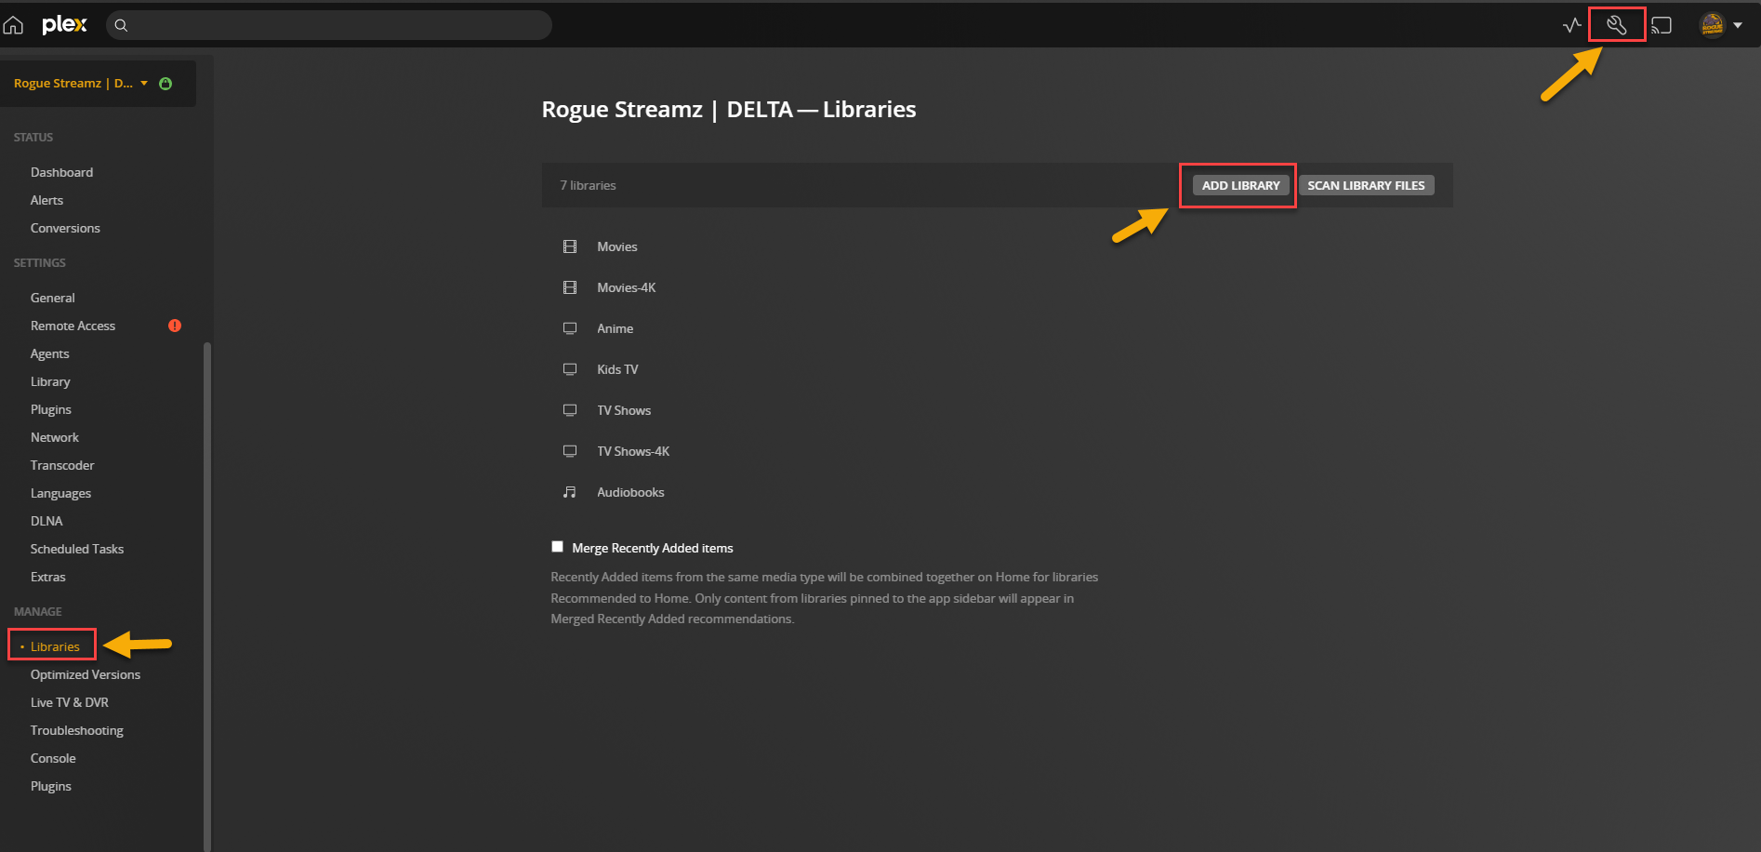This screenshot has width=1761, height=852.
Task: Click the ADD LIBRARY button
Action: tap(1239, 185)
